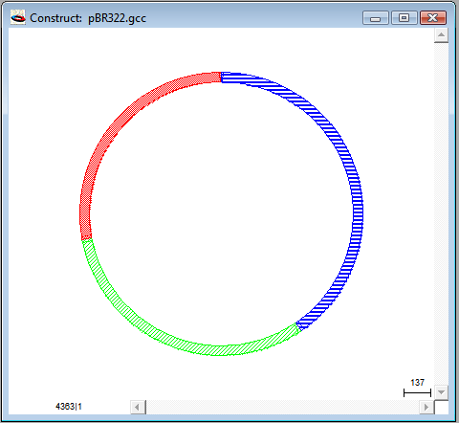Viewport: 459px width, 423px height.
Task: Click the green-red segment junction
Action: (87, 239)
